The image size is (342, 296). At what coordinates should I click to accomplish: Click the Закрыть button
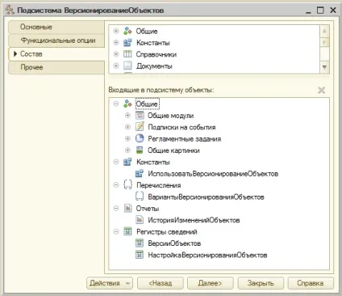(261, 283)
